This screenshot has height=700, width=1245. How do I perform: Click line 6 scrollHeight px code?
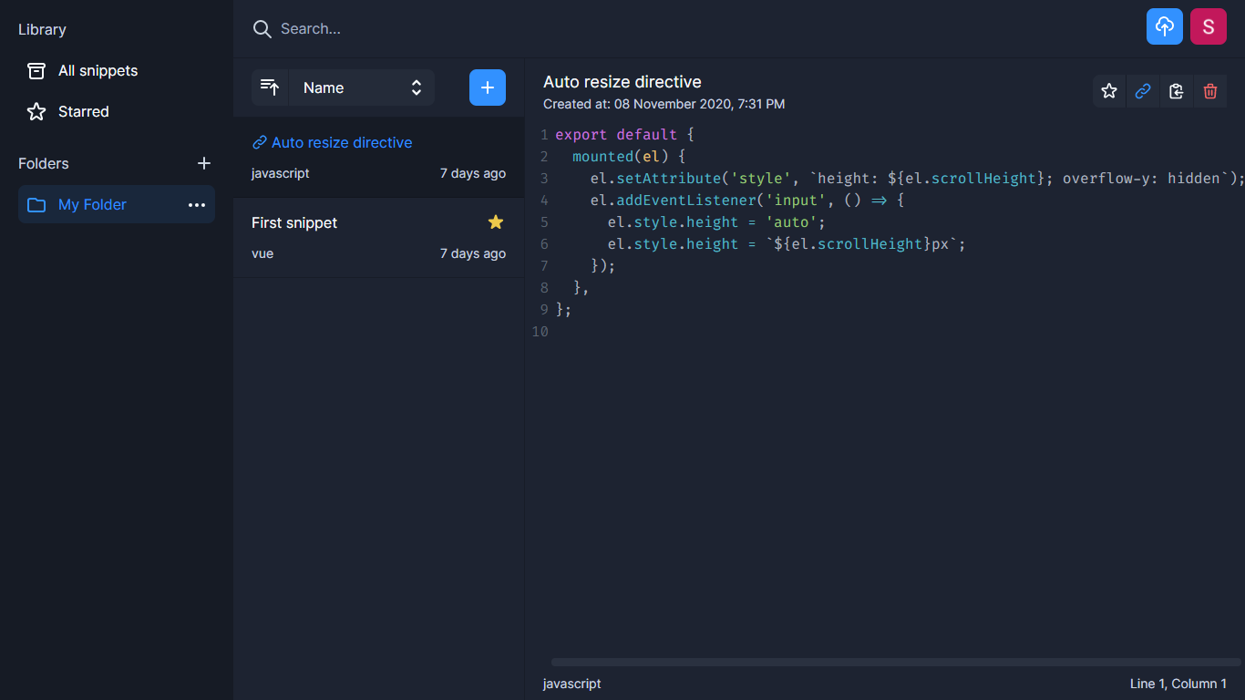tap(787, 244)
